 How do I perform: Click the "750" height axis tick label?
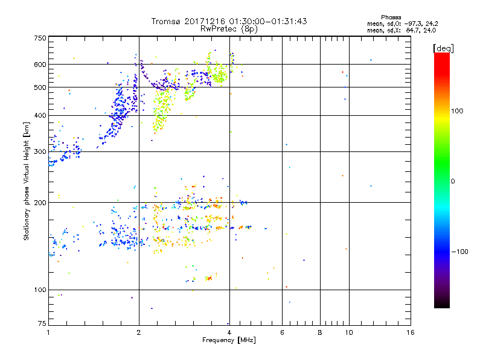coord(40,38)
